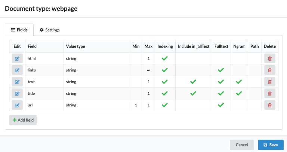Click the Include in _allText header

[194, 46]
